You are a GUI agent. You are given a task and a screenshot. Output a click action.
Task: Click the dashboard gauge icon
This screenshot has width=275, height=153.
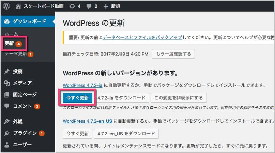(x=7, y=21)
